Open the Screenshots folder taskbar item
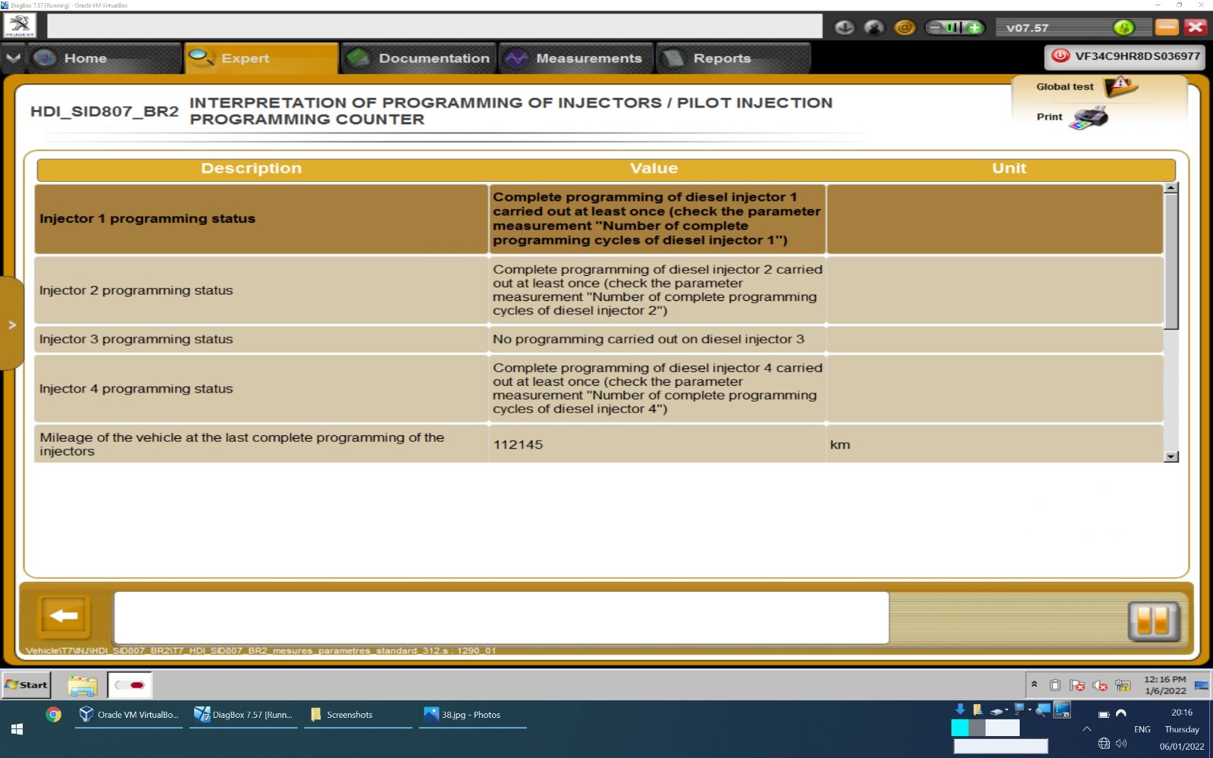 [x=358, y=715]
